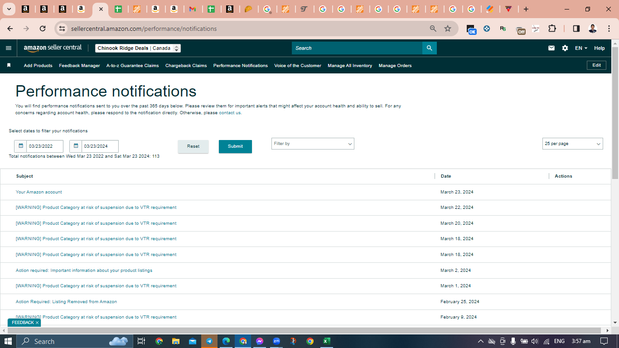Open Microsoft Edge from the taskbar
Viewport: 619px width, 348px height.
click(226, 341)
